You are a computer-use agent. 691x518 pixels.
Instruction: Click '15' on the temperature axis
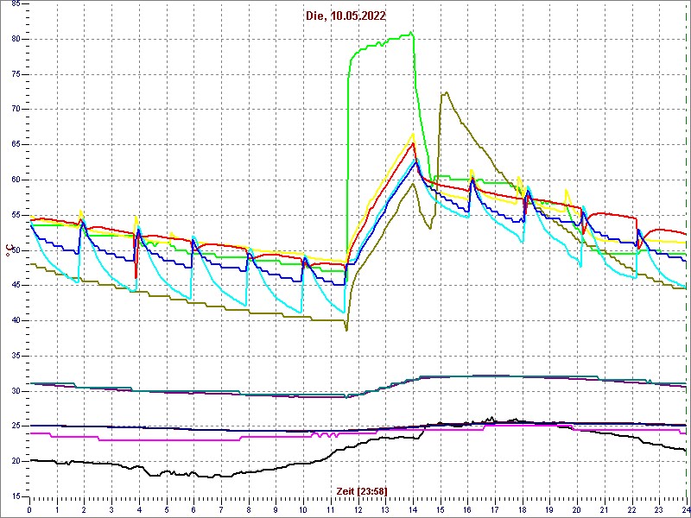coord(15,496)
